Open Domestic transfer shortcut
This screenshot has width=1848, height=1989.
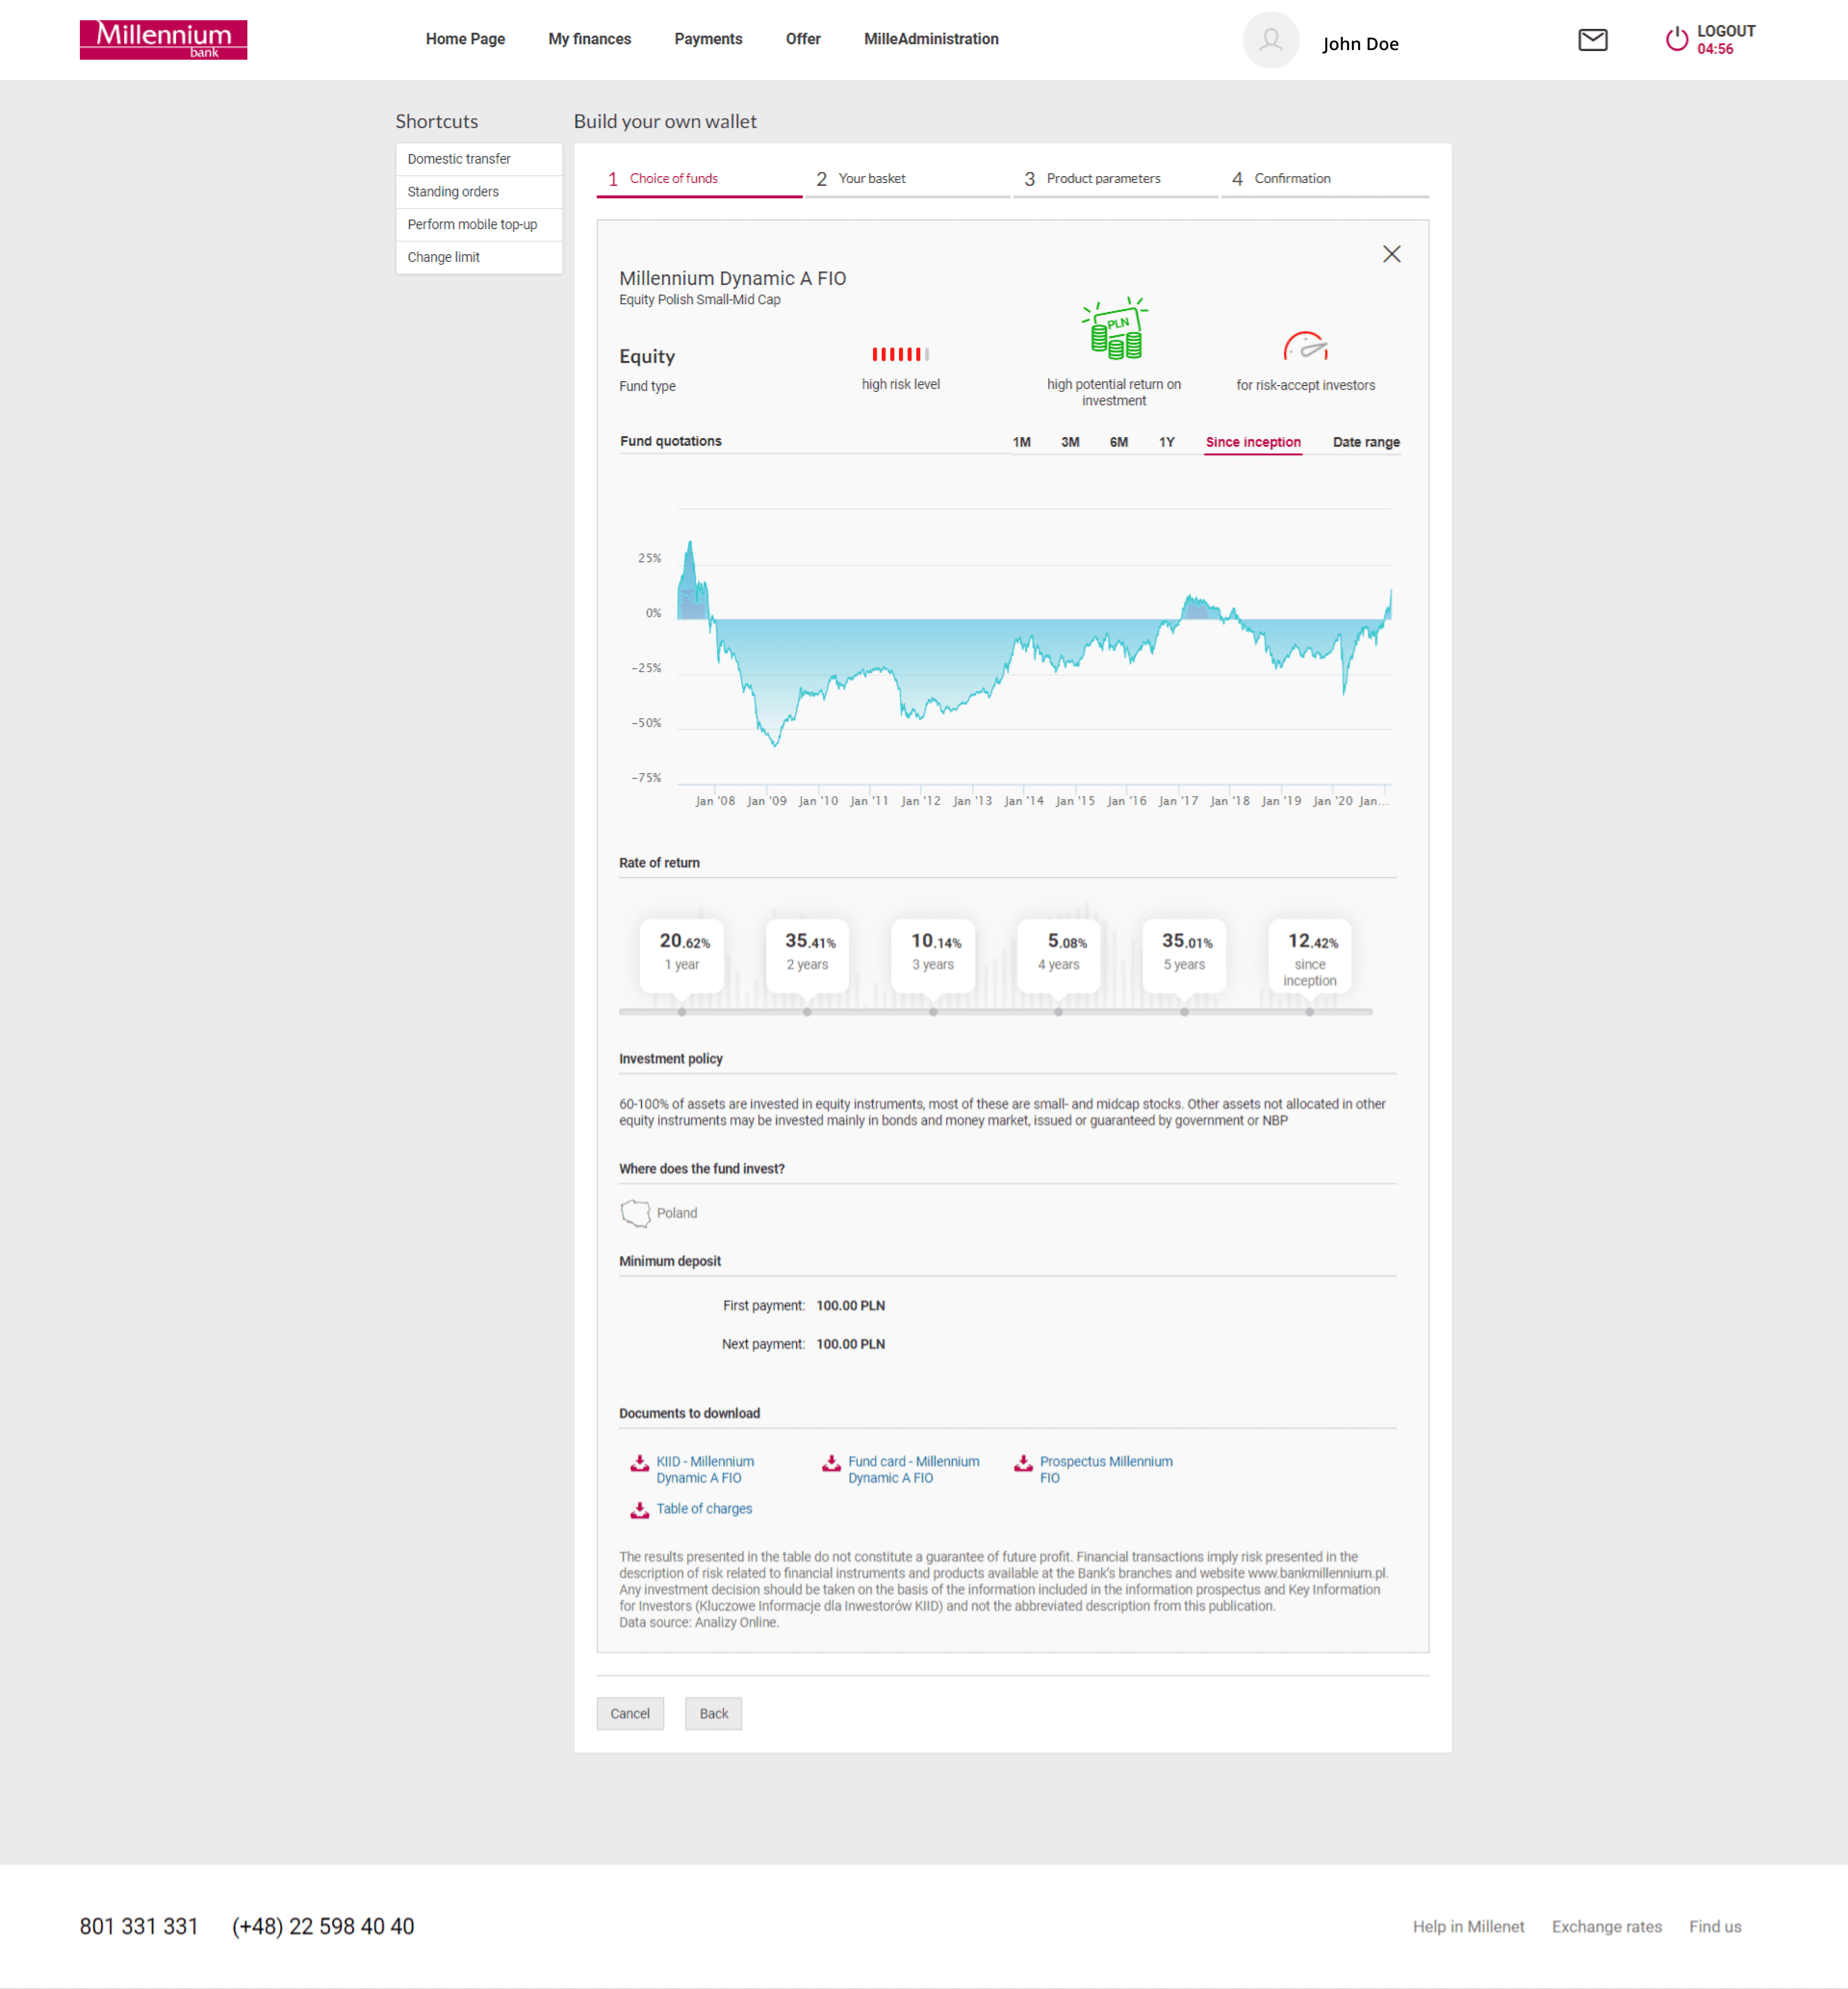459,159
